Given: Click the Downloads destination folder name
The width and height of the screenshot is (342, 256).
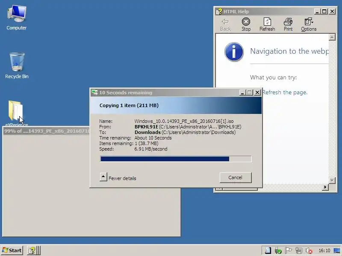Looking at the screenshot, I should coord(147,132).
